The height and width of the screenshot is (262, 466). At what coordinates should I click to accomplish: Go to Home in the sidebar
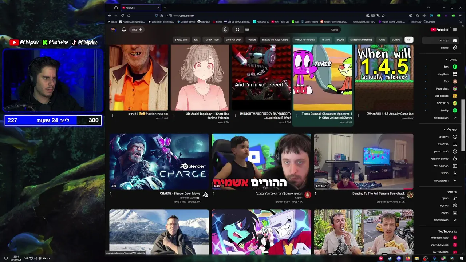440,40
